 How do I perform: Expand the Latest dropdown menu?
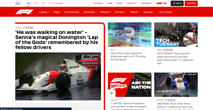pos(44,12)
